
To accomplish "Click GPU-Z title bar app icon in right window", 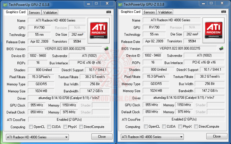I will [120, 4].
